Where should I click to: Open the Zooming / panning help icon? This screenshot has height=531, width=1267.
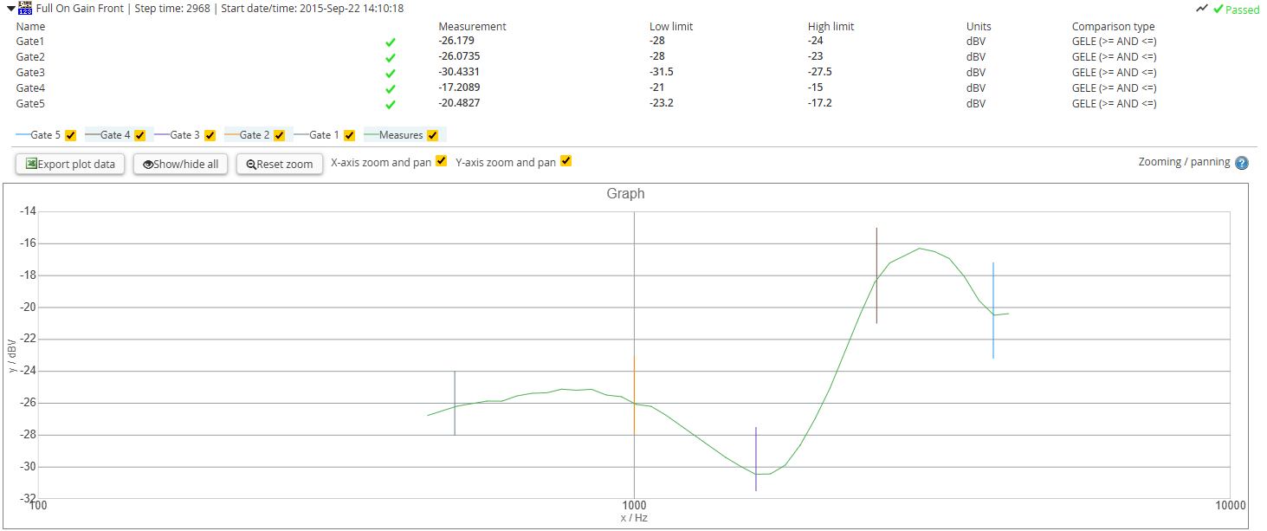click(x=1242, y=163)
